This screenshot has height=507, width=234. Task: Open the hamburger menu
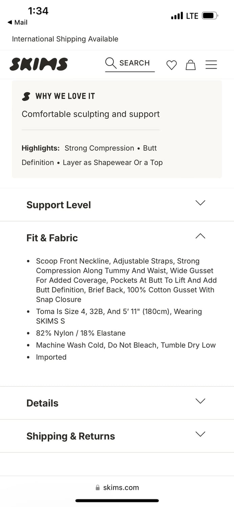(211, 65)
